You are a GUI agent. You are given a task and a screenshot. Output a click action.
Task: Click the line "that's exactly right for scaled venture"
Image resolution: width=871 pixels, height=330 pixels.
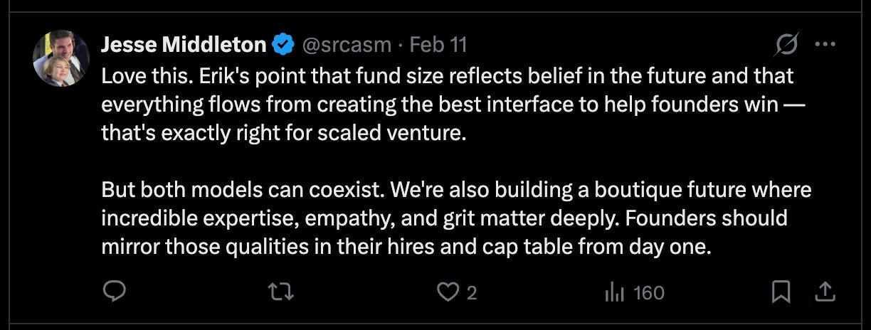(x=283, y=133)
